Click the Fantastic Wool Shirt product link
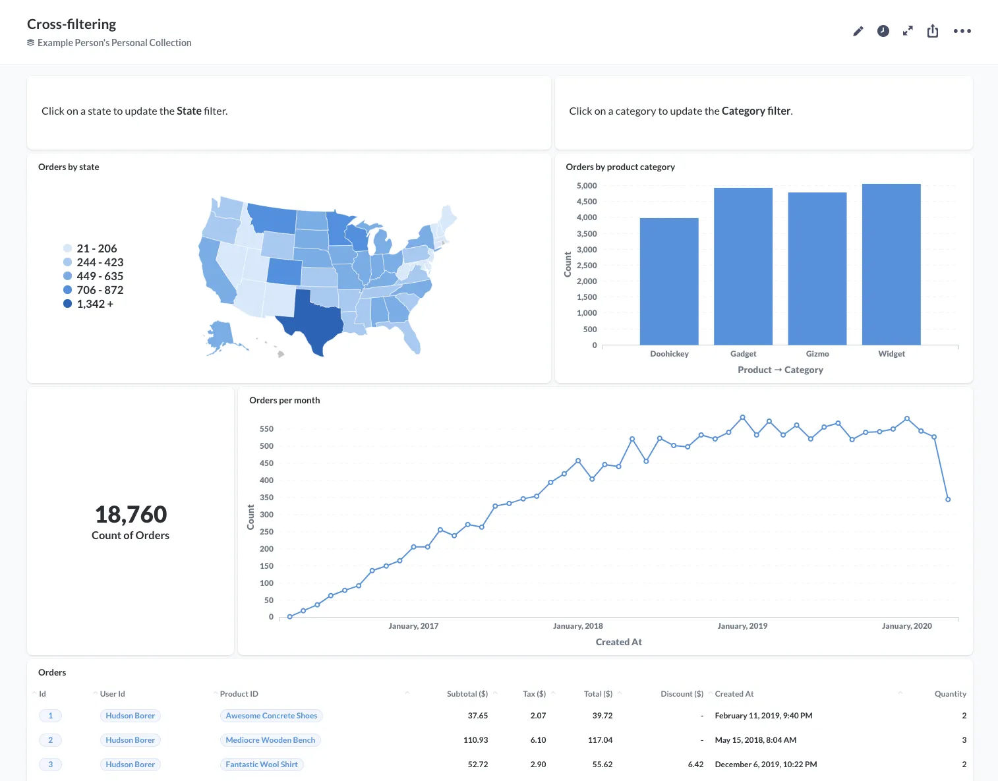 click(x=262, y=764)
